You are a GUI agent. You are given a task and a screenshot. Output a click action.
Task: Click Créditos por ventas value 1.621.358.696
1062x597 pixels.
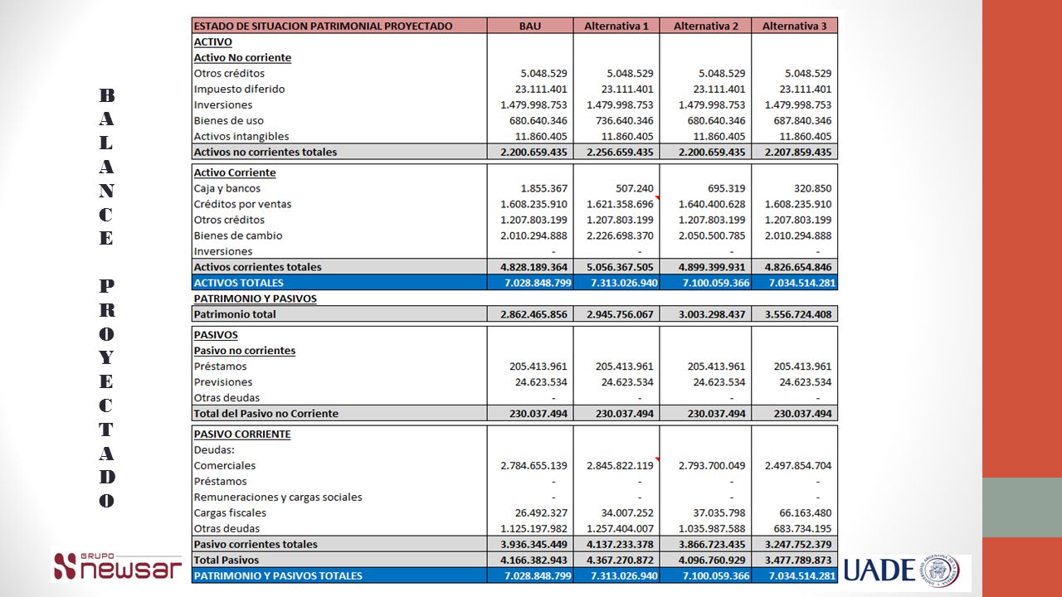pos(620,204)
